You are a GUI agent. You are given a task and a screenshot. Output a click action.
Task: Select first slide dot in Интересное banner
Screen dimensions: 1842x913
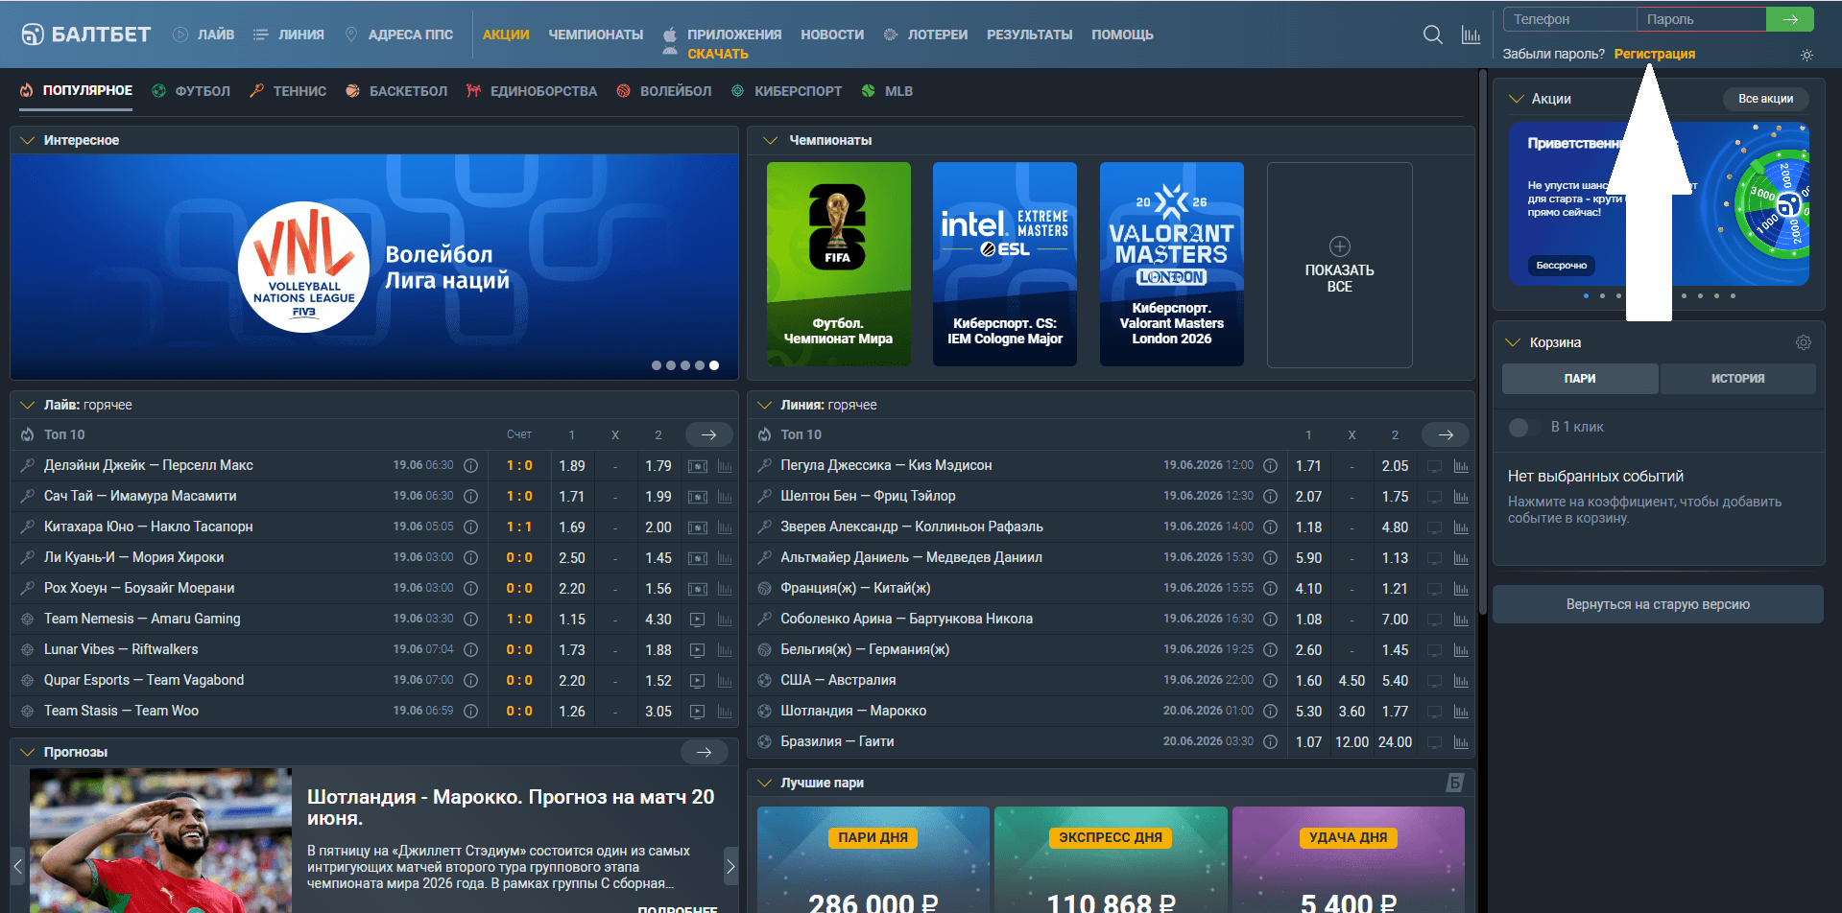657,365
